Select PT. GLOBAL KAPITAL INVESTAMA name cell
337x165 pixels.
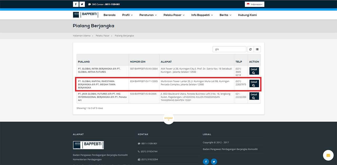coord(103,84)
